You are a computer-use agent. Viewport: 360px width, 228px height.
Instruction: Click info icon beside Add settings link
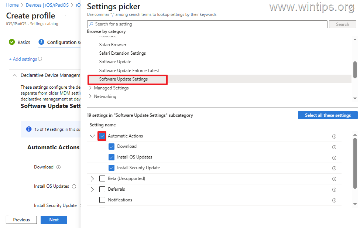tap(40, 59)
